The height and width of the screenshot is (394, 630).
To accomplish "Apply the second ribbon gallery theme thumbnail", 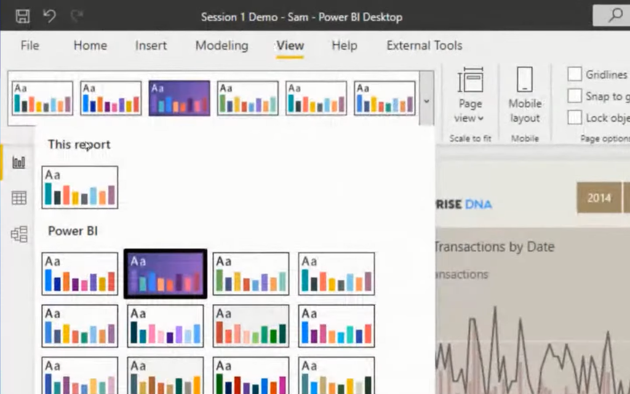I will click(111, 98).
